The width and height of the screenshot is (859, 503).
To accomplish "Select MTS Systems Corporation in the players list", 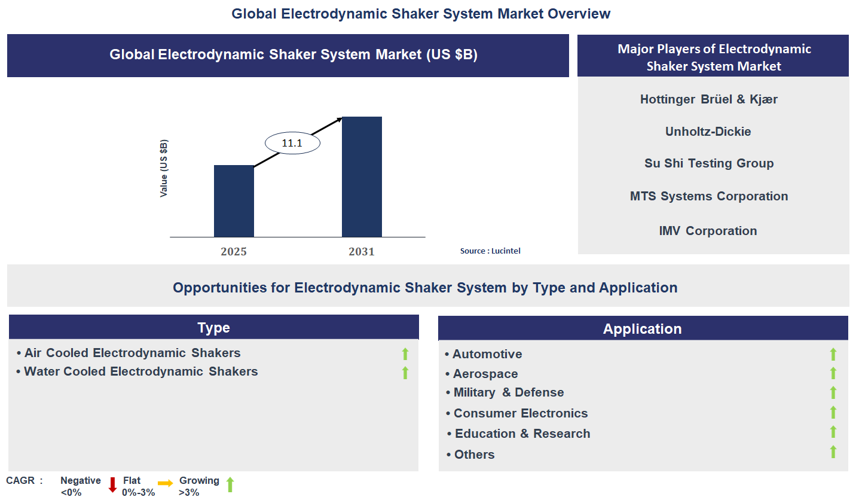I will [x=709, y=196].
